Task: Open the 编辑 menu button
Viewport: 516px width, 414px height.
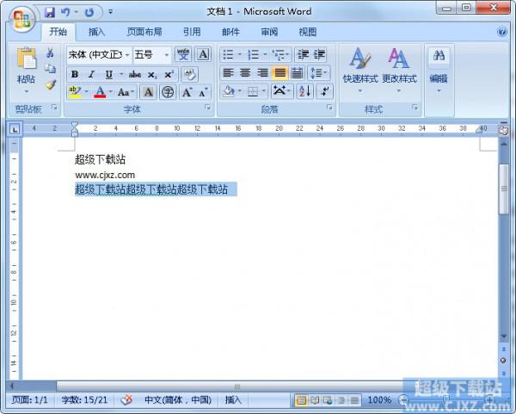Action: click(x=439, y=71)
